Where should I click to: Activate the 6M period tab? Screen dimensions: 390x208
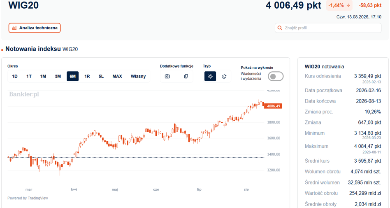(73, 76)
